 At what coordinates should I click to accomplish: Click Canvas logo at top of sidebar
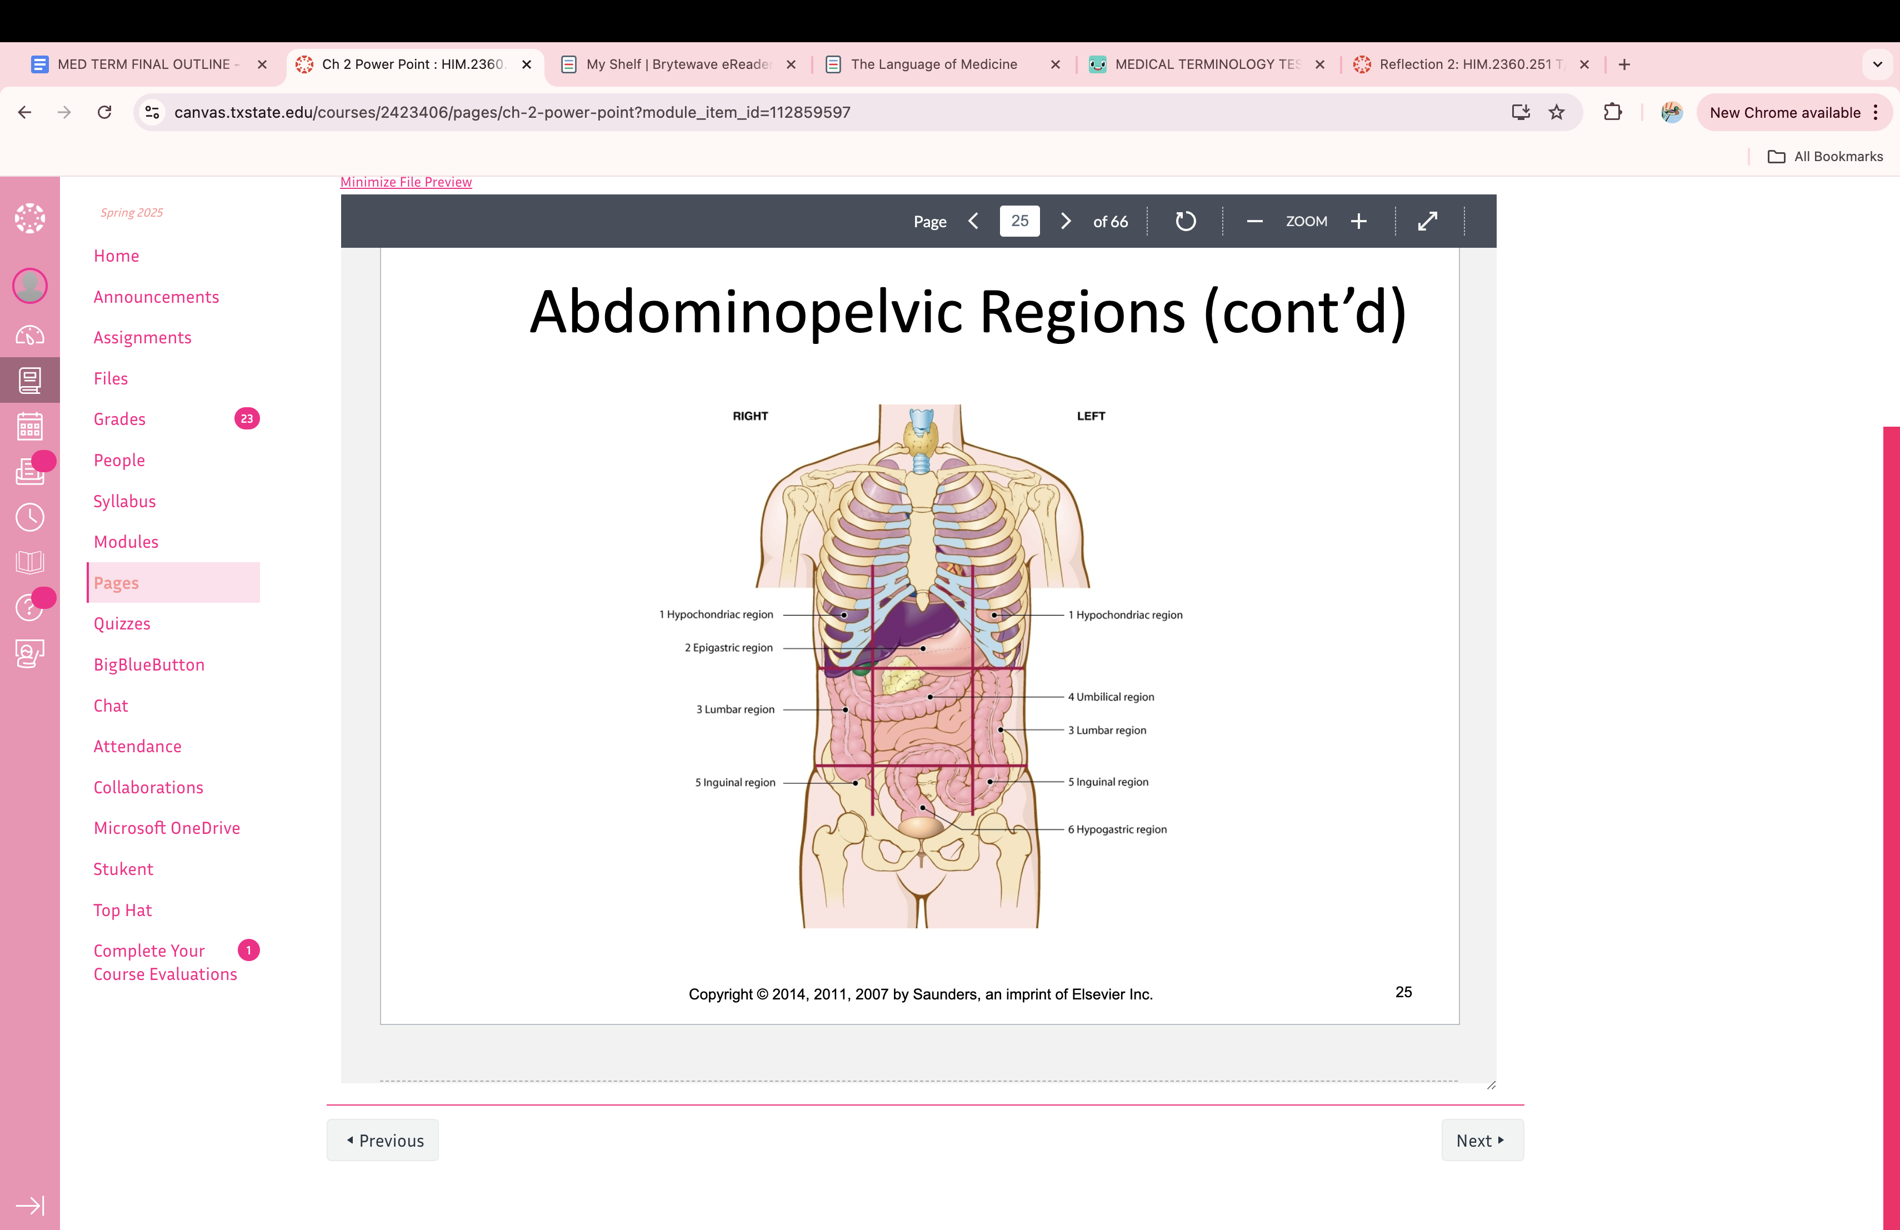tap(29, 218)
